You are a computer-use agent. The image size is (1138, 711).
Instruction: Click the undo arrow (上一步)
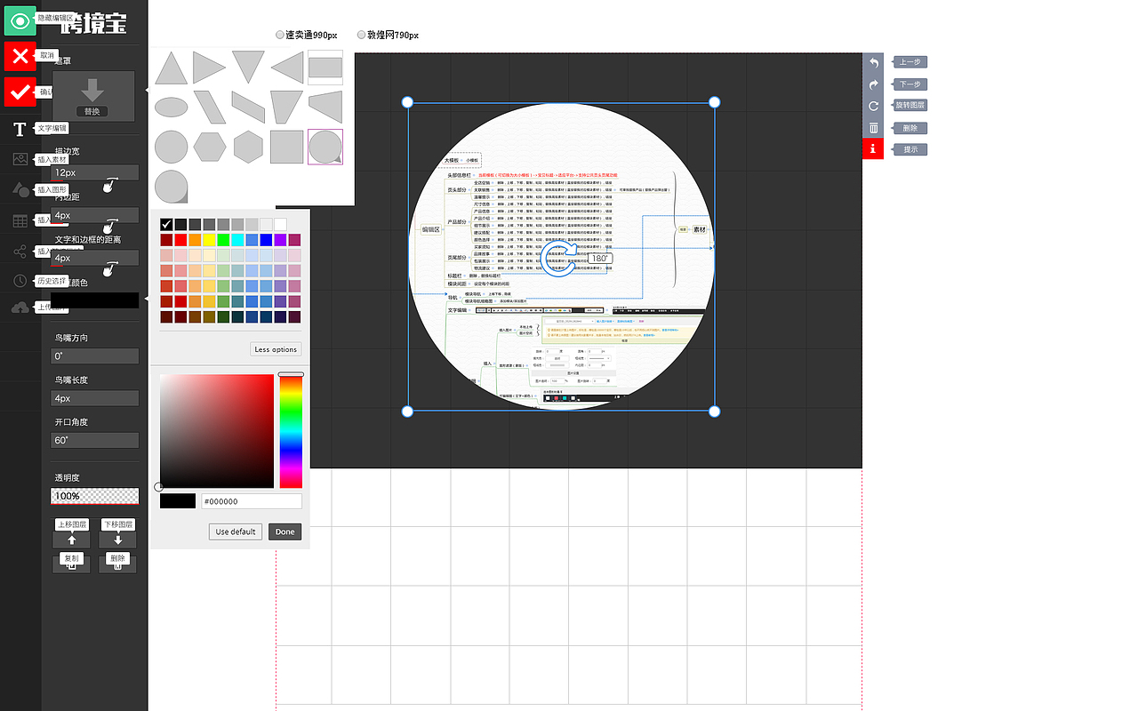(x=873, y=63)
